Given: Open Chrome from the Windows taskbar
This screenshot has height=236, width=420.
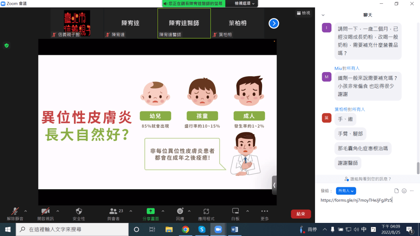Looking at the screenshot, I should [x=185, y=229].
